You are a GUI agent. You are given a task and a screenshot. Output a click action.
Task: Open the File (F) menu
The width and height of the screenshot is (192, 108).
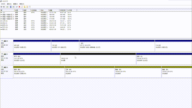3,4
